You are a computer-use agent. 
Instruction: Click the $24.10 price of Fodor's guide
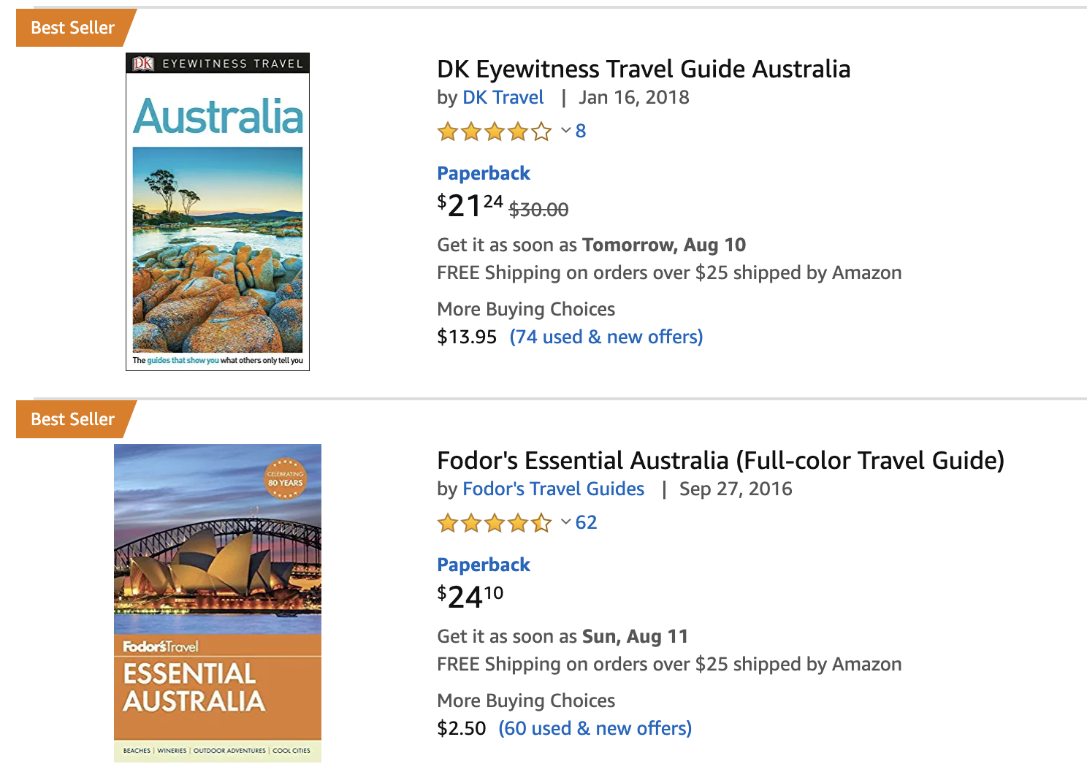pos(470,597)
